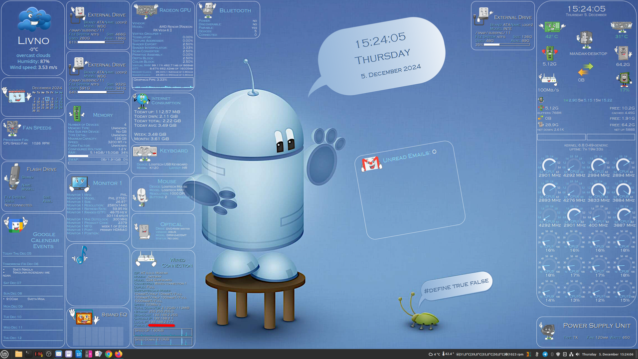The height and width of the screenshot is (359, 638).
Task: Click the CPU mascot showing 17%
Action: pyautogui.click(x=624, y=79)
